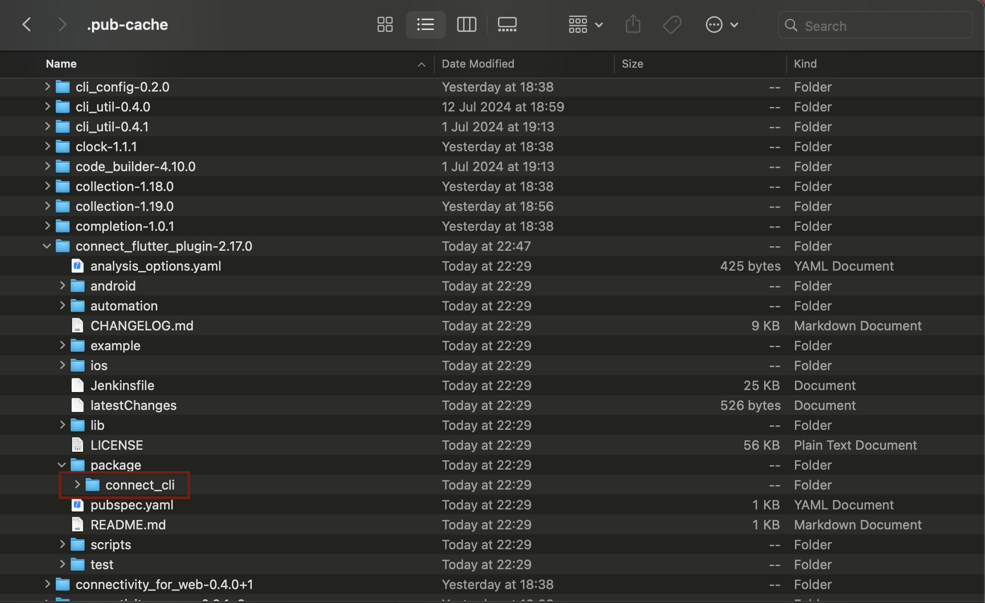Select the analysis_options.yaml file icon
The width and height of the screenshot is (985, 603).
point(77,266)
